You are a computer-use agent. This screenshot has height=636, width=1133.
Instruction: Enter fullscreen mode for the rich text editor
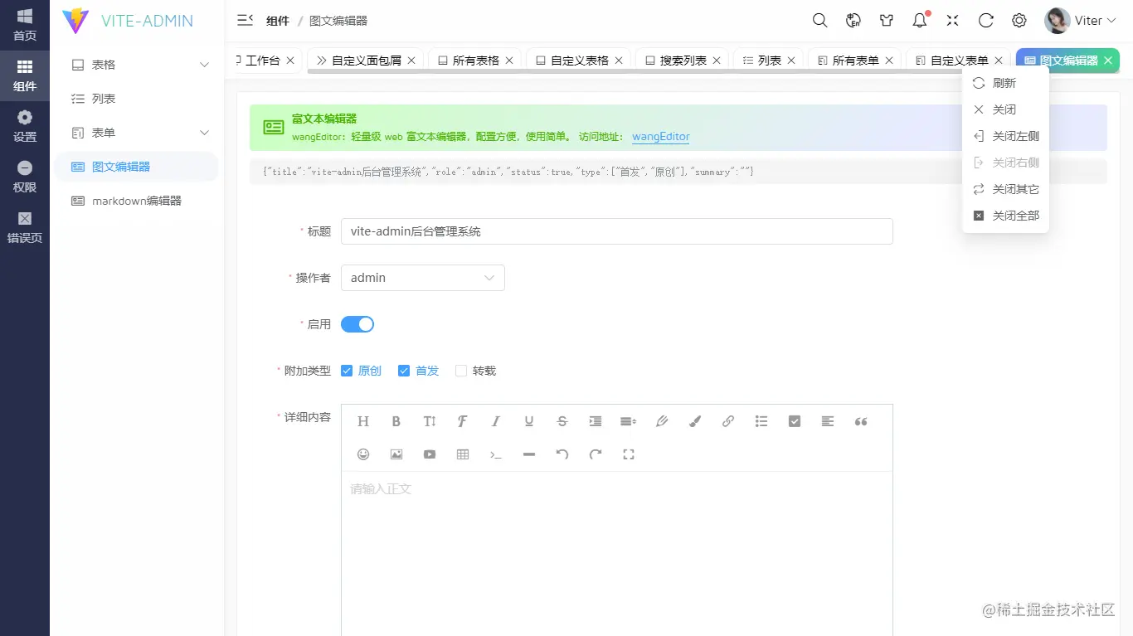tap(628, 454)
